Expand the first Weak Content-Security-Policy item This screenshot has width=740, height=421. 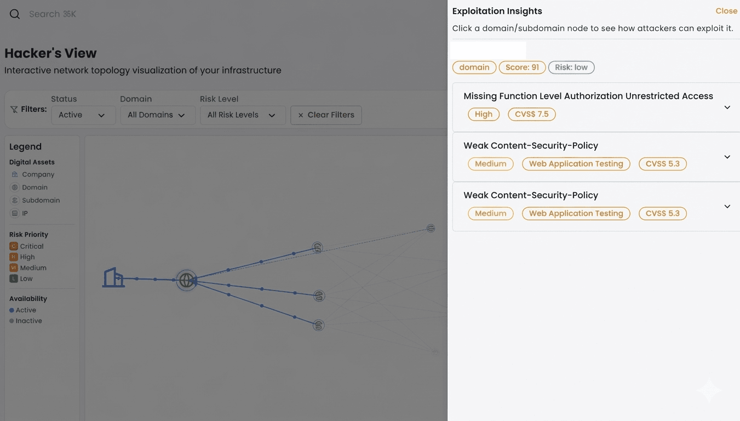point(727,157)
